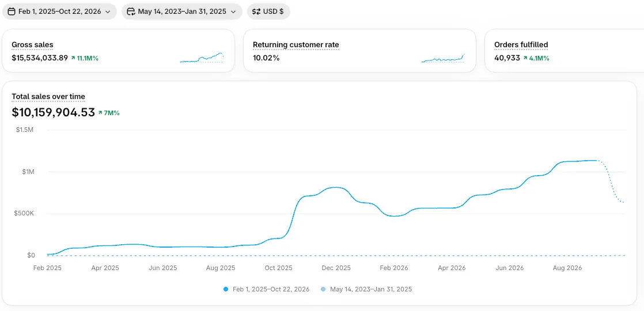
Task: Click the Feb 2025 x-axis label
Action: (47, 268)
